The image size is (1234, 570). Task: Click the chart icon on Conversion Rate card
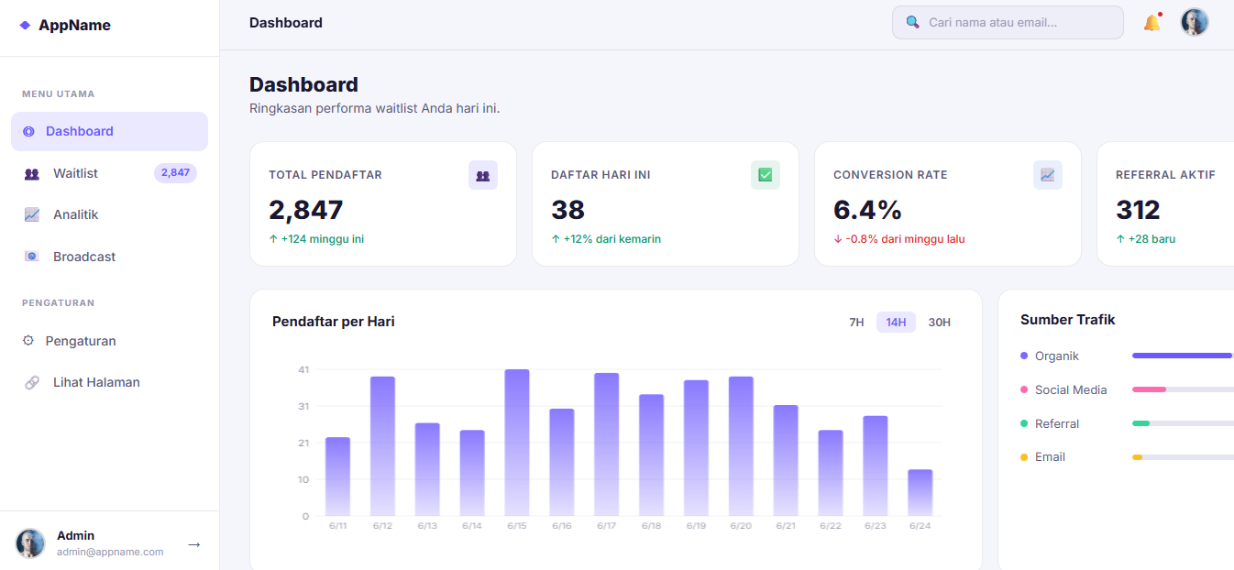[x=1048, y=175]
